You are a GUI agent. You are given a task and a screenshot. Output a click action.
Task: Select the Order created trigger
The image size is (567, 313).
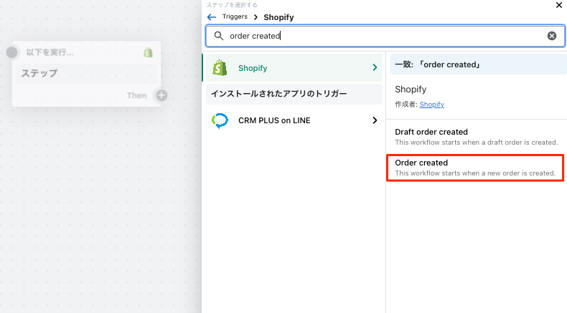475,168
